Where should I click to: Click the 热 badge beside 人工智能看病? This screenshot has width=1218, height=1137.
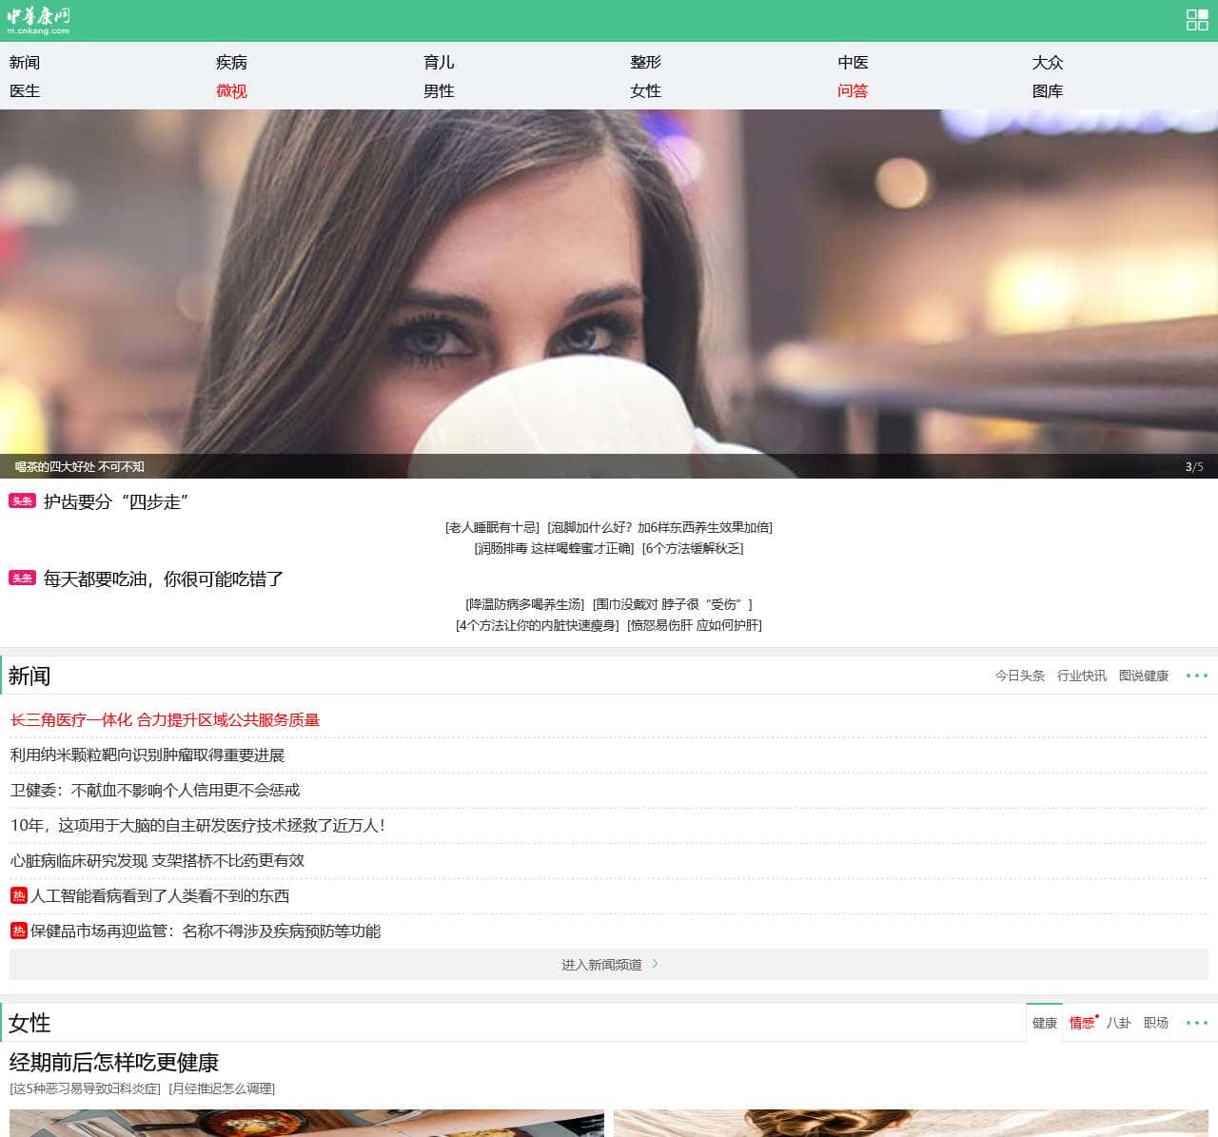19,895
